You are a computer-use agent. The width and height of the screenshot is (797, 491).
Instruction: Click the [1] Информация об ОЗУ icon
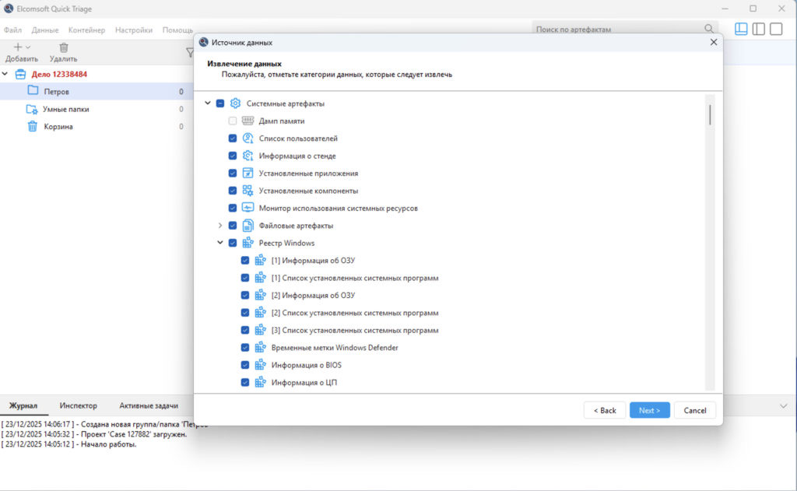(260, 260)
